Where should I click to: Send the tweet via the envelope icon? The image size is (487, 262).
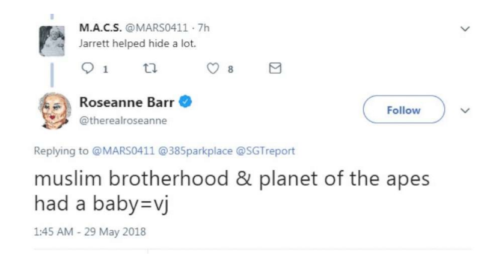pos(275,69)
